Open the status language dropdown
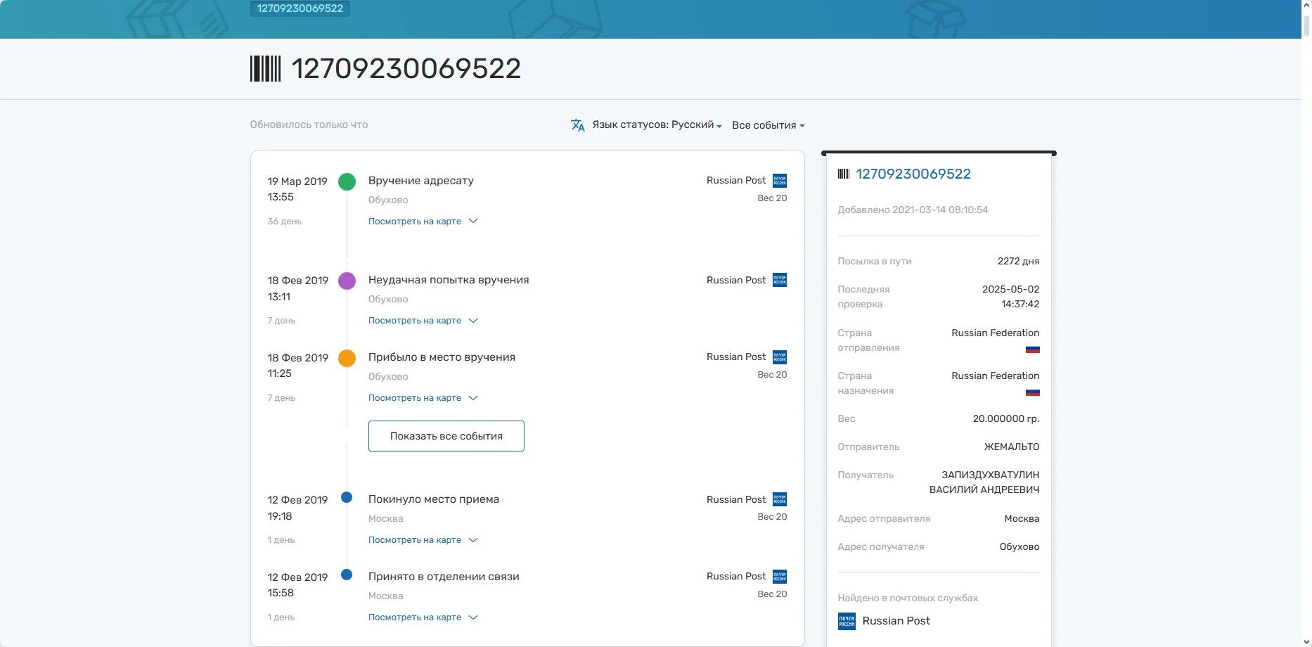The height and width of the screenshot is (647, 1312). [657, 125]
